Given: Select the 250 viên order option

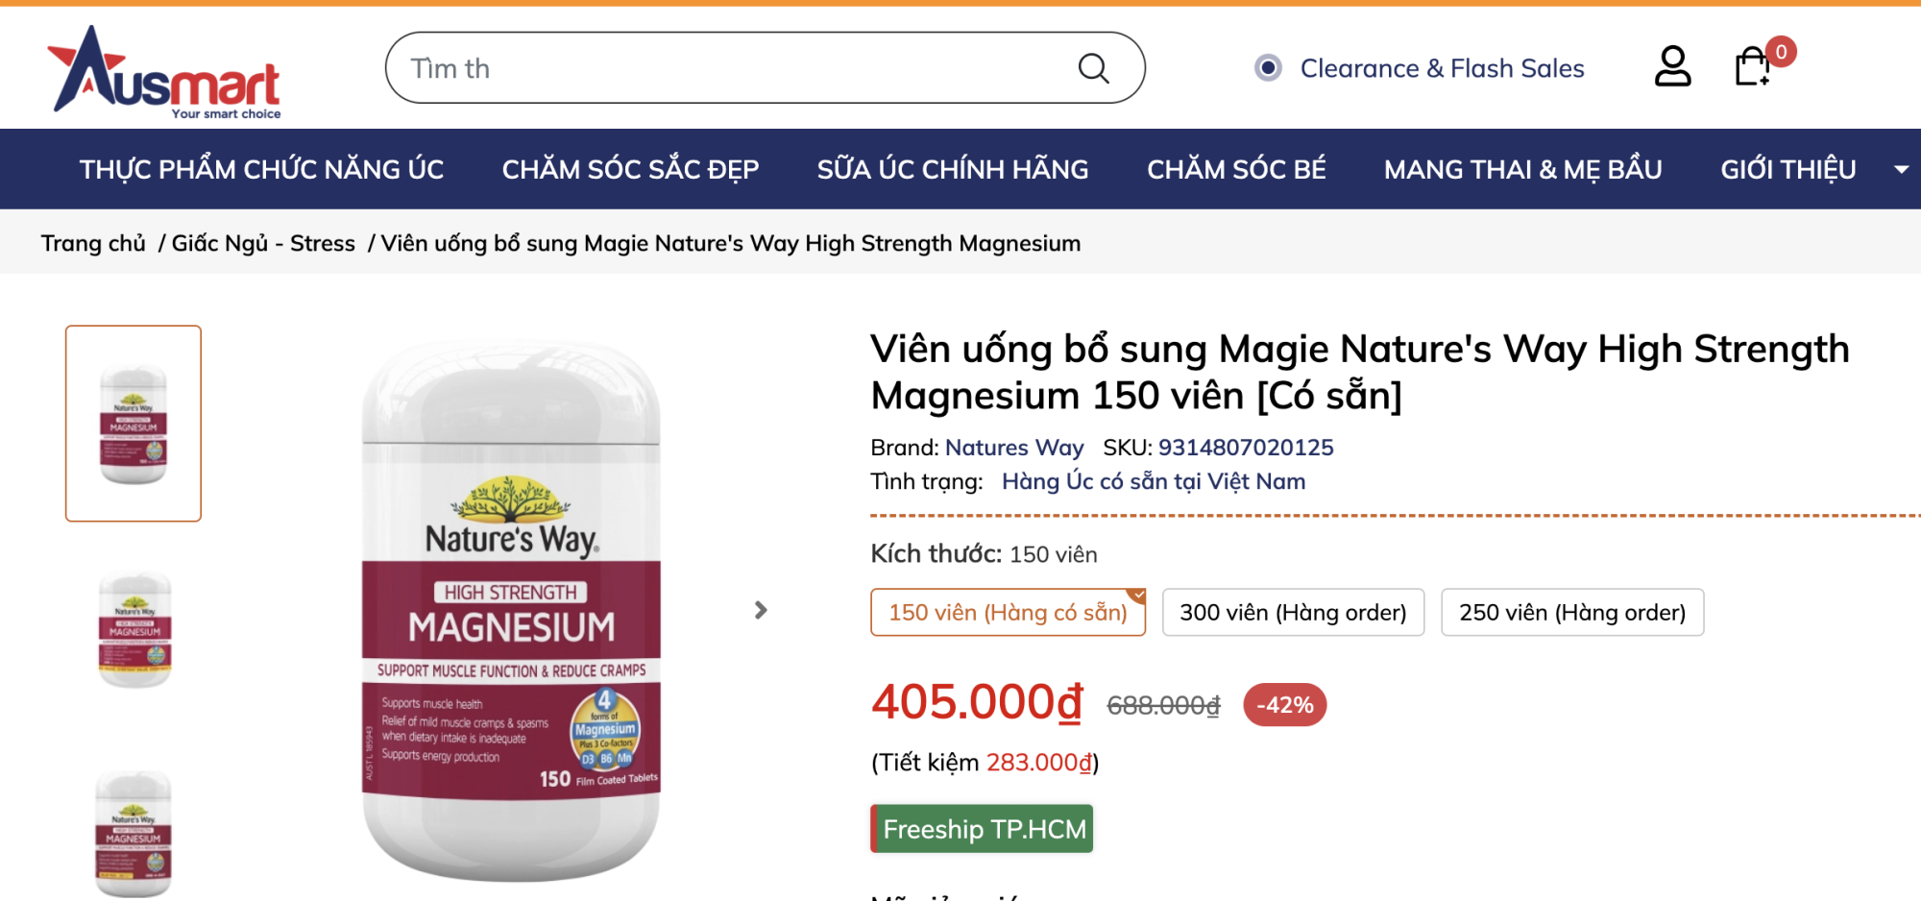Looking at the screenshot, I should 1572,612.
